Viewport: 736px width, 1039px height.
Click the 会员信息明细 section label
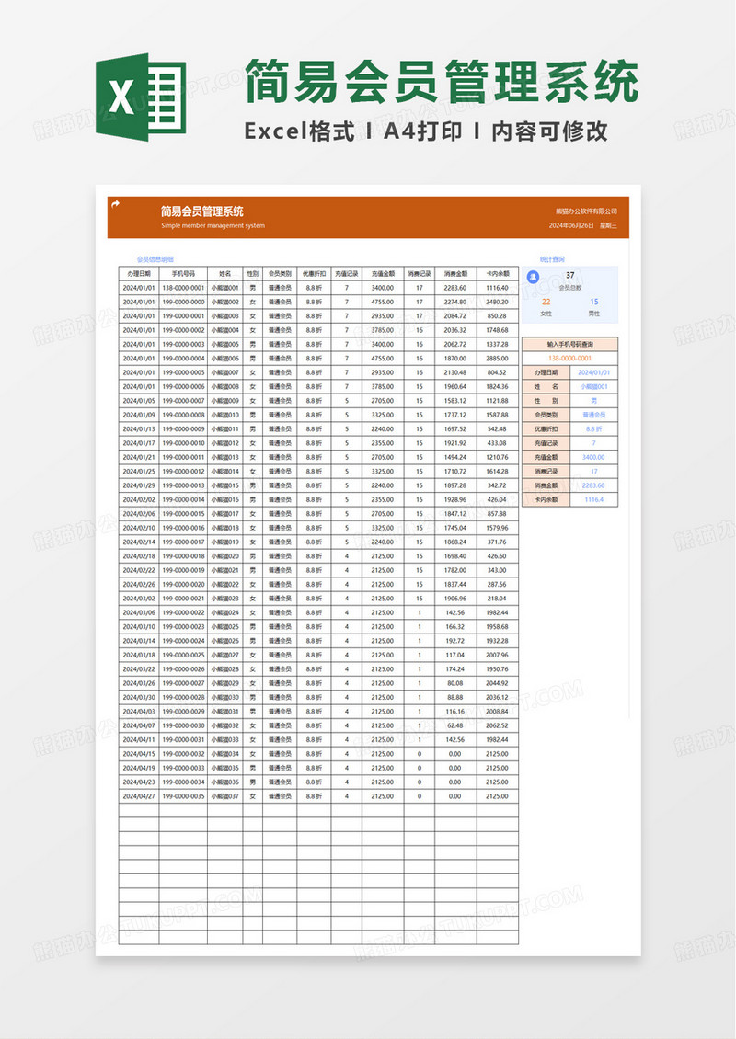(x=155, y=259)
